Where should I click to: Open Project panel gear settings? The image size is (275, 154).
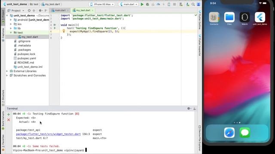[40, 10]
